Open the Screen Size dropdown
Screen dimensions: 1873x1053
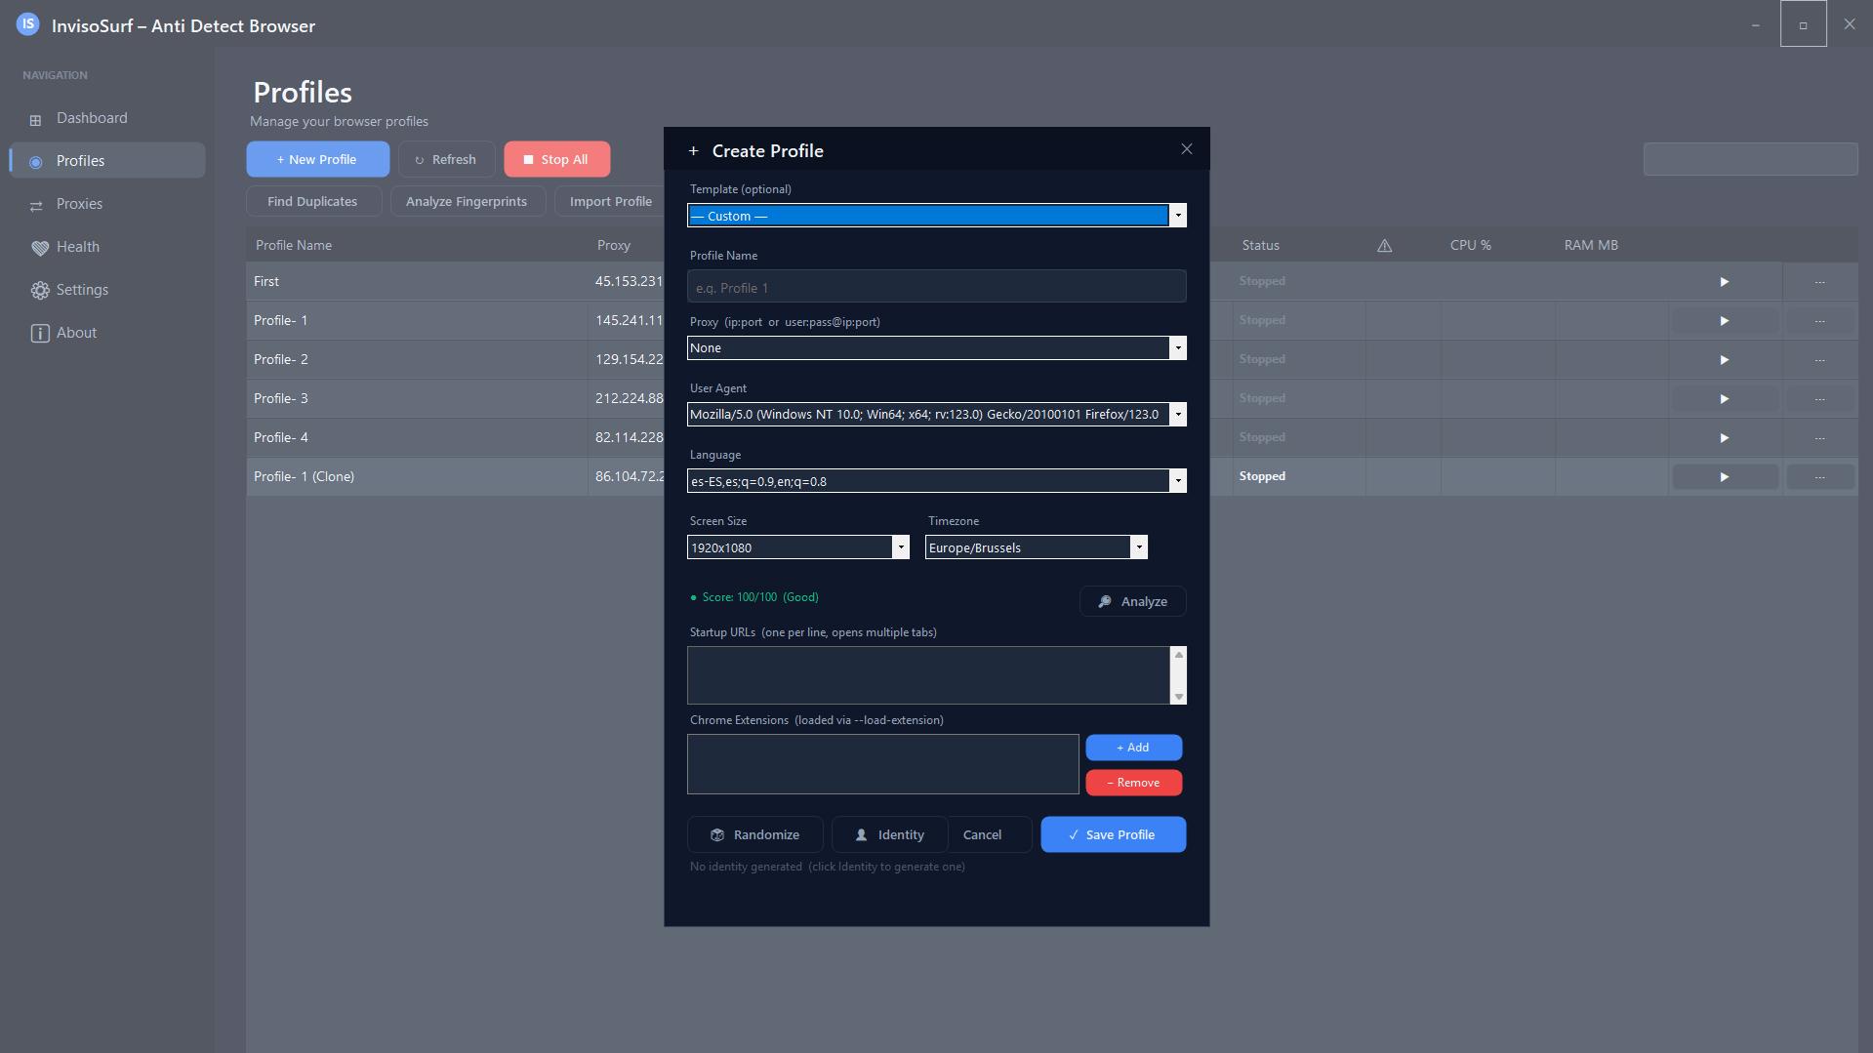[900, 547]
